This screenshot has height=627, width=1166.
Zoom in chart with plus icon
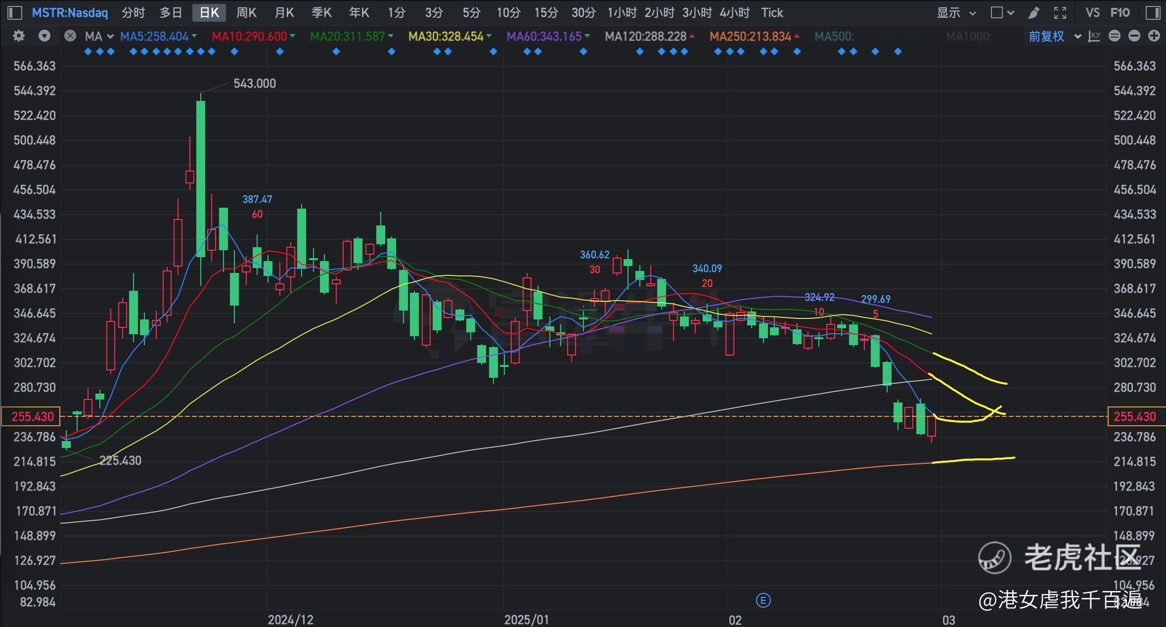click(1154, 36)
